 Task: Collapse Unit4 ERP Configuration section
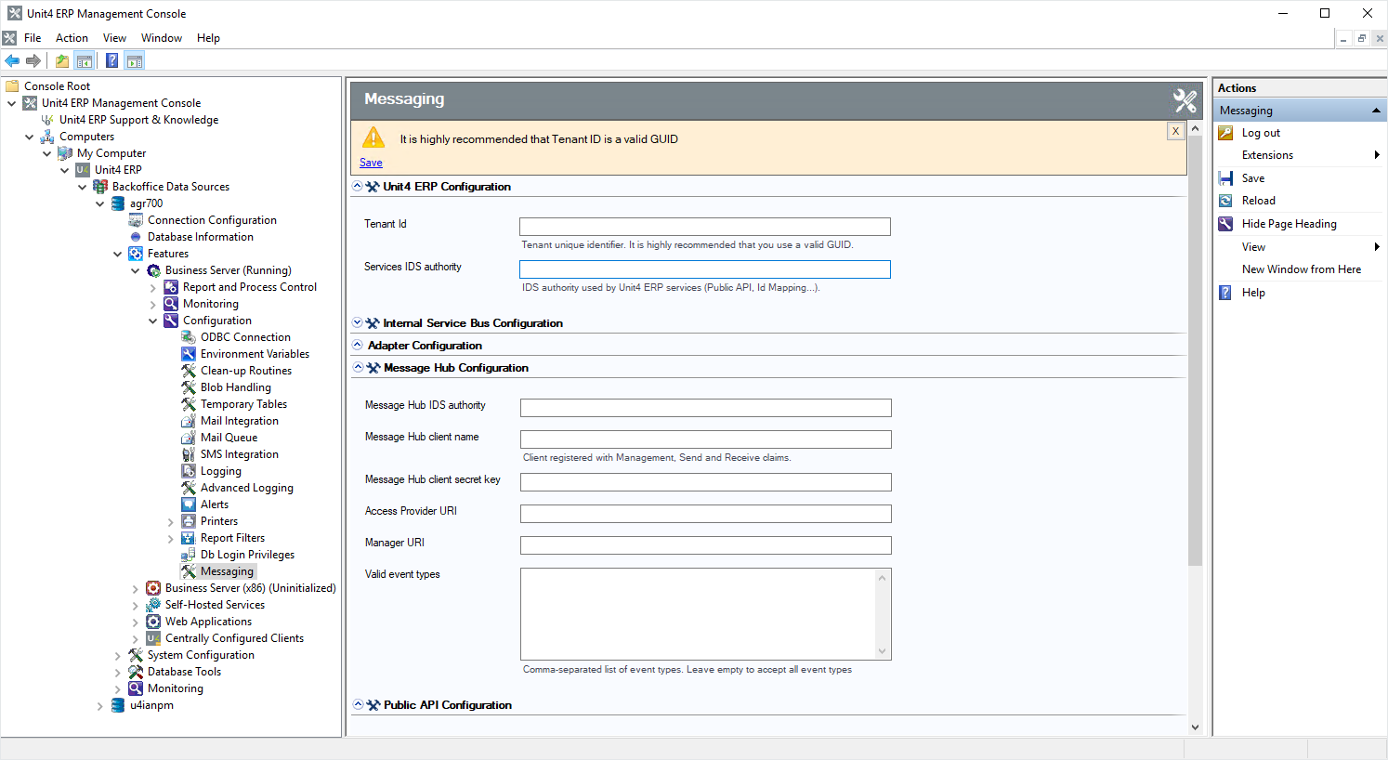358,187
